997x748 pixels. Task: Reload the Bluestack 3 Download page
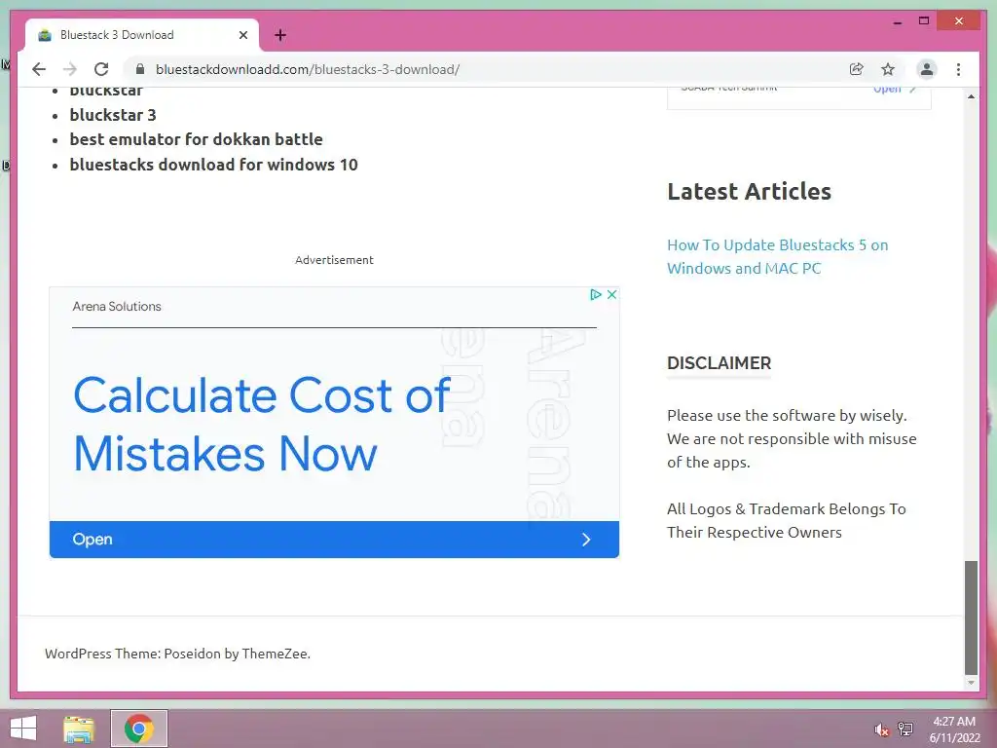(x=101, y=69)
